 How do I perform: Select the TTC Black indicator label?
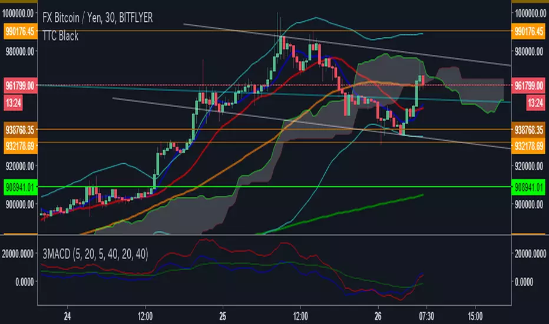(60, 36)
